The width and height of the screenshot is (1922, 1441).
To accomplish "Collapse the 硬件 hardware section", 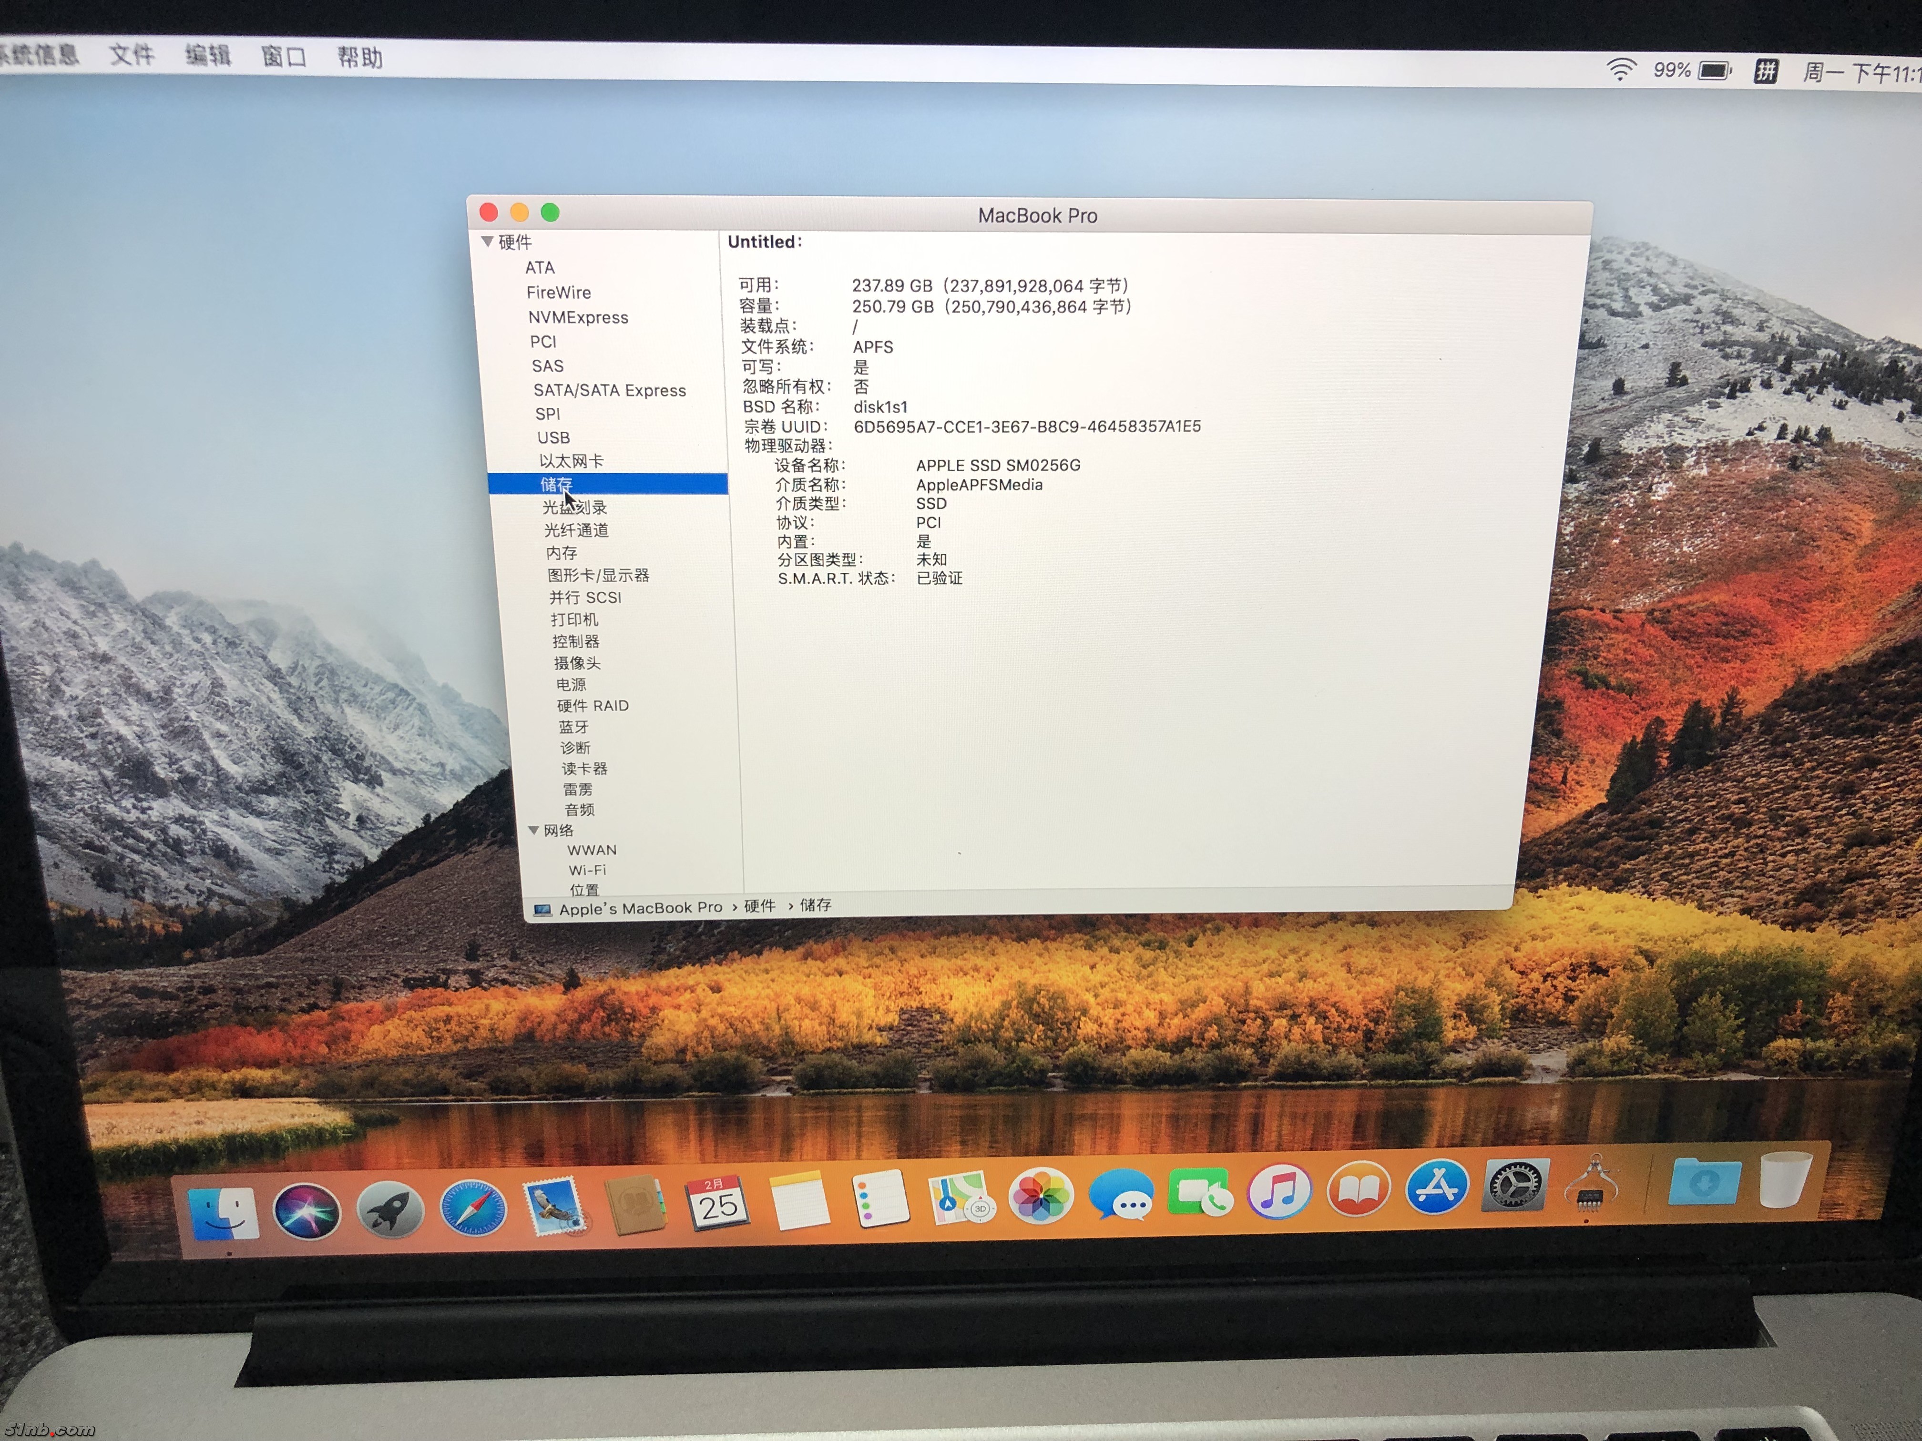I will click(x=488, y=242).
